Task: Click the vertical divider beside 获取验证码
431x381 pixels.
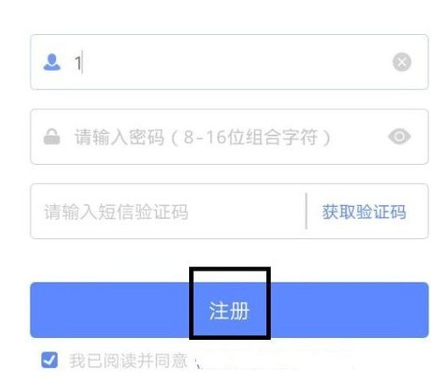Action: (x=306, y=211)
